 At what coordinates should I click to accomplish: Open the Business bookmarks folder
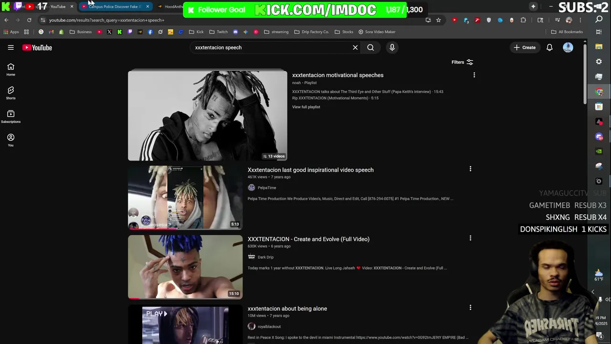[x=81, y=32]
